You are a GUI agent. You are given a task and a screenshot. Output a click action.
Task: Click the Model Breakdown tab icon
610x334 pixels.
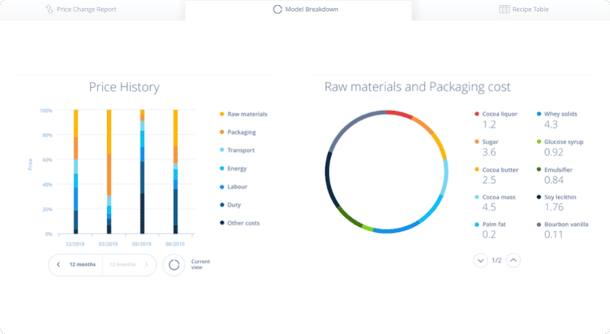point(277,10)
